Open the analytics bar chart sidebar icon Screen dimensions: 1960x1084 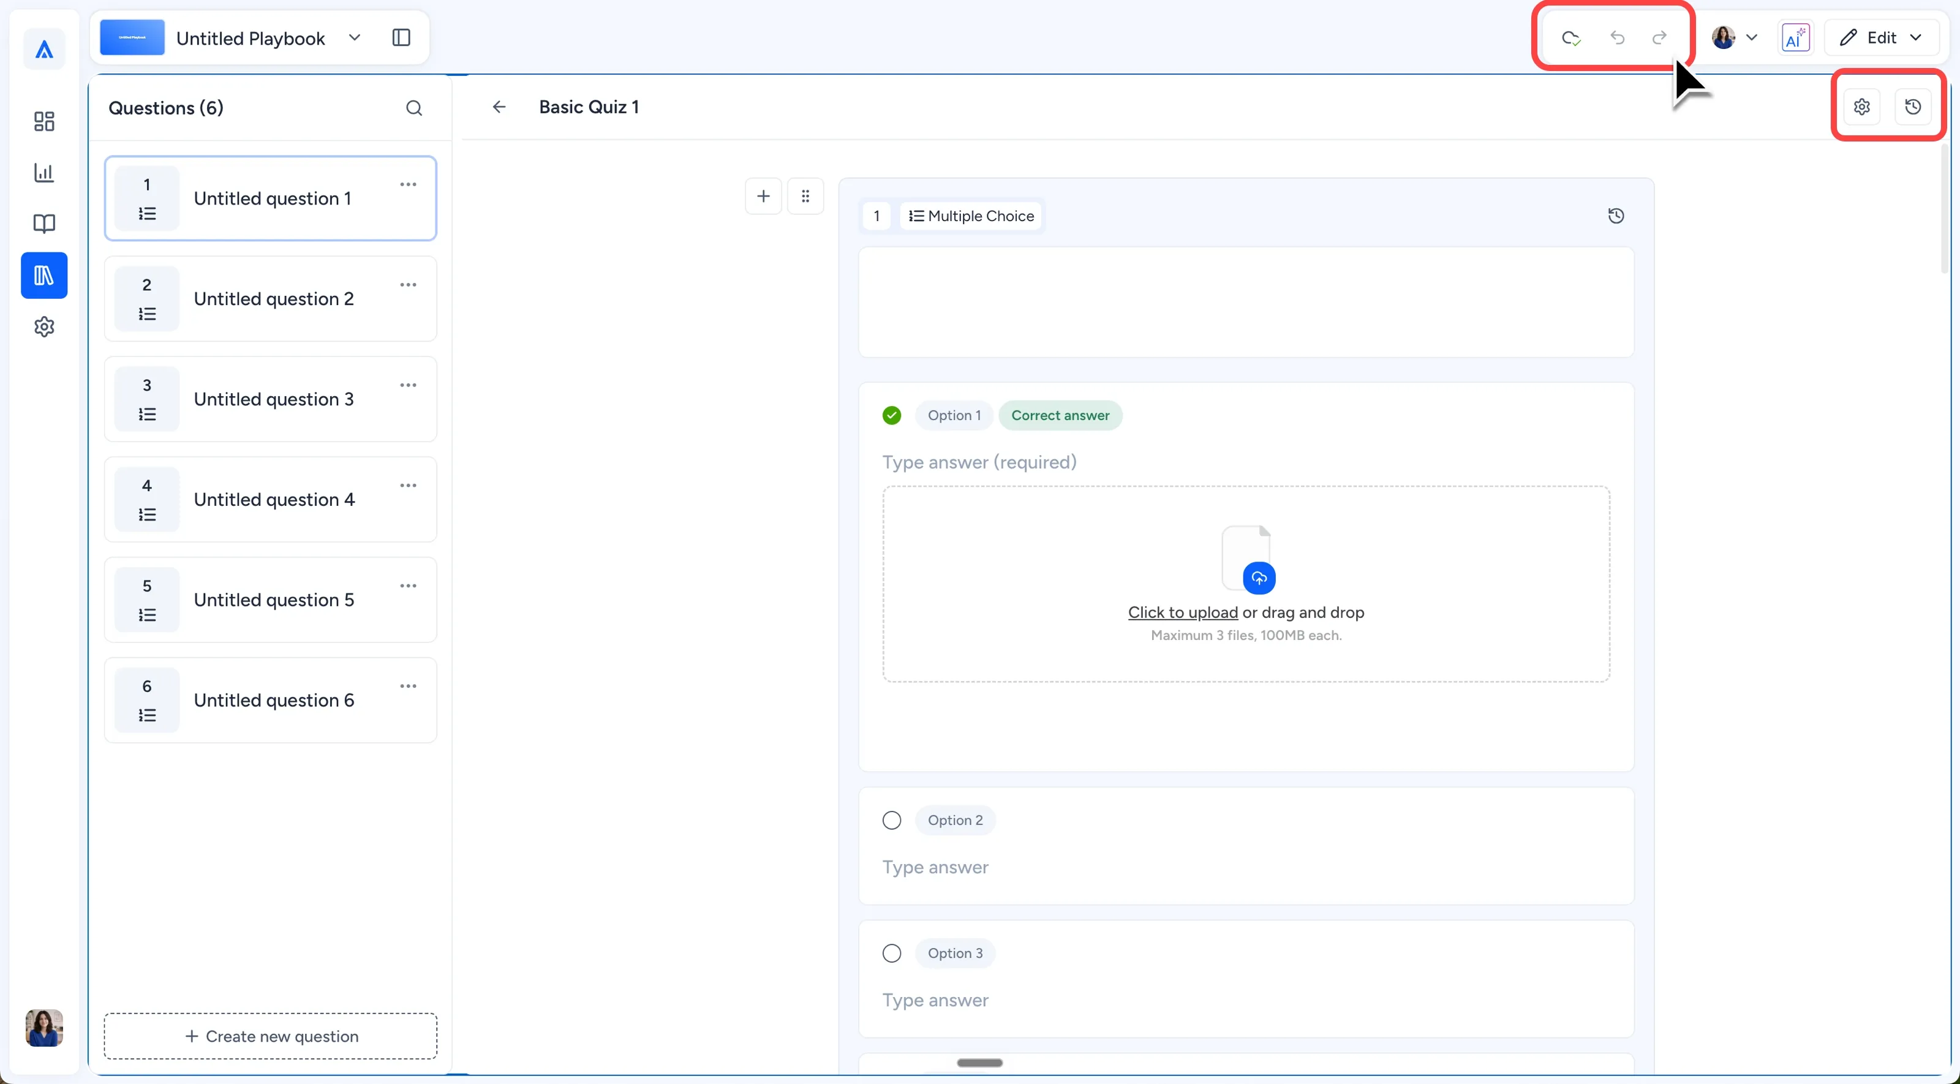click(x=44, y=173)
